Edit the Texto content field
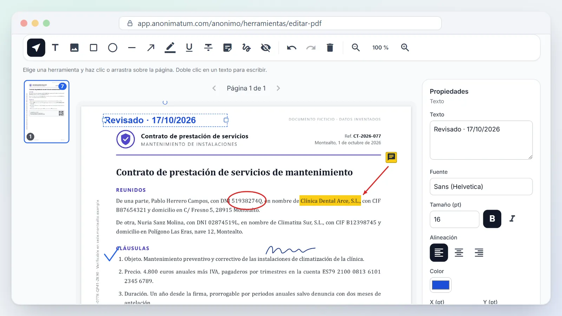The width and height of the screenshot is (562, 316). 481,140
